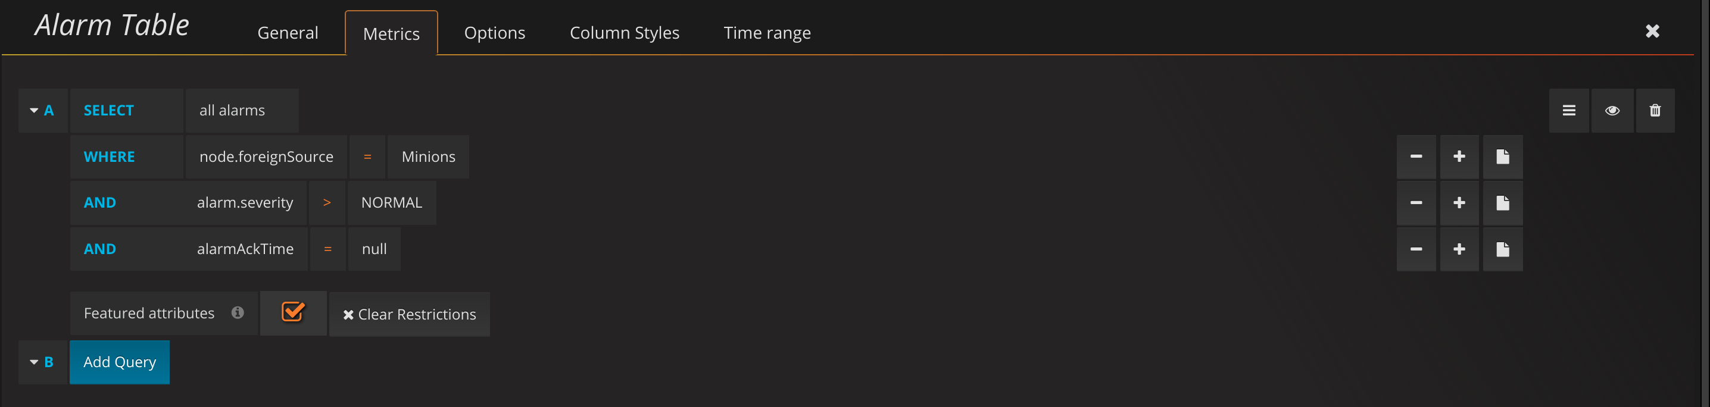Click the Add Query button
The height and width of the screenshot is (407, 1710).
point(120,362)
